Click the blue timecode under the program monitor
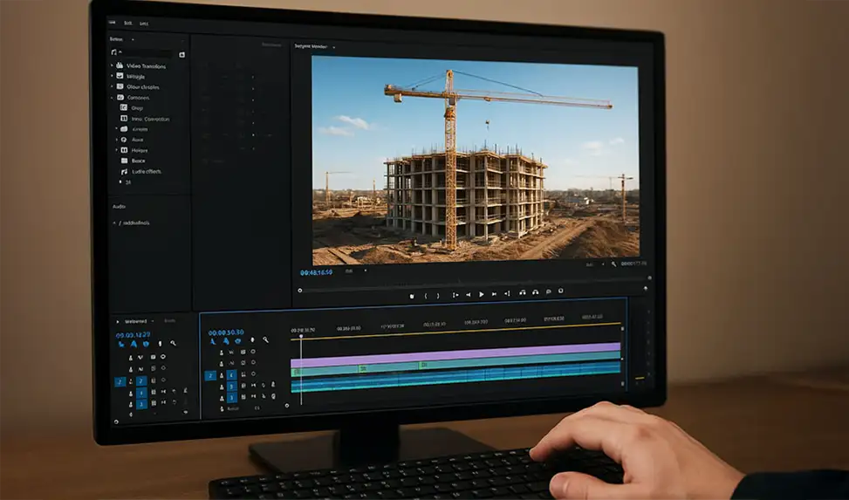This screenshot has width=849, height=500. [315, 272]
